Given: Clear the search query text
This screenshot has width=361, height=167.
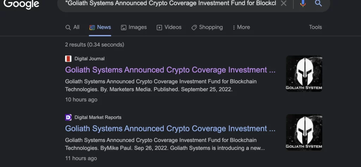Looking at the screenshot, I should pyautogui.click(x=283, y=4).
